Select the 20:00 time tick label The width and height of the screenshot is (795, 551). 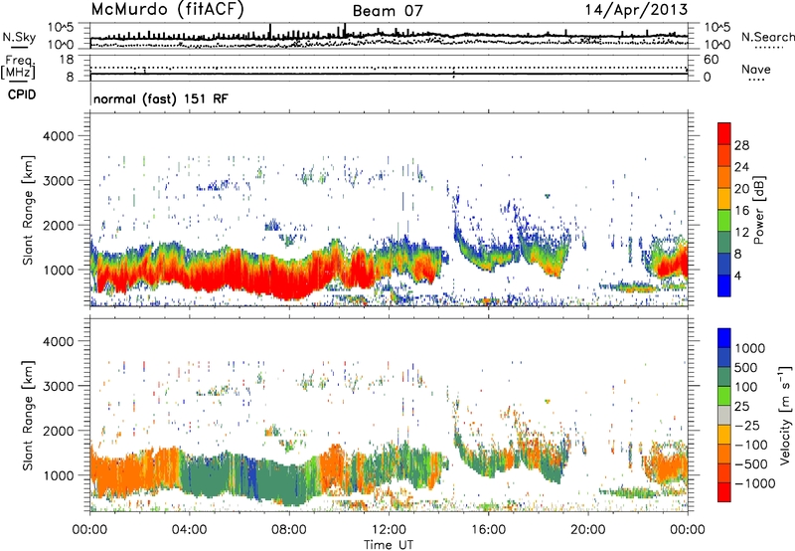[x=587, y=530]
